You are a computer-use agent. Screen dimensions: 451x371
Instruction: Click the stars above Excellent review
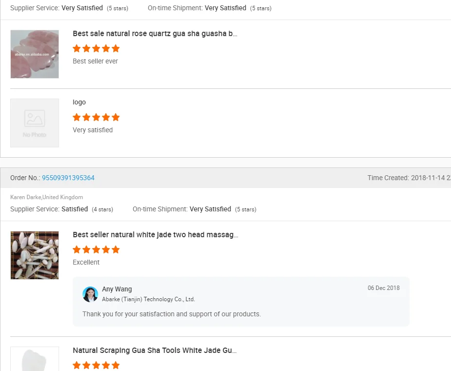click(96, 249)
